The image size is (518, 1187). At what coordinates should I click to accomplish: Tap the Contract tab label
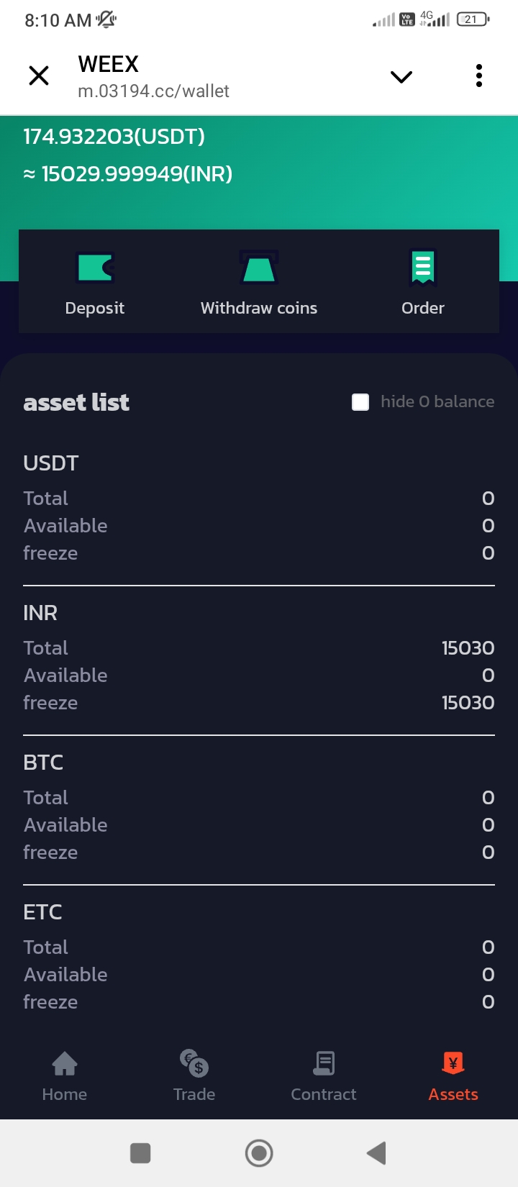click(324, 1094)
